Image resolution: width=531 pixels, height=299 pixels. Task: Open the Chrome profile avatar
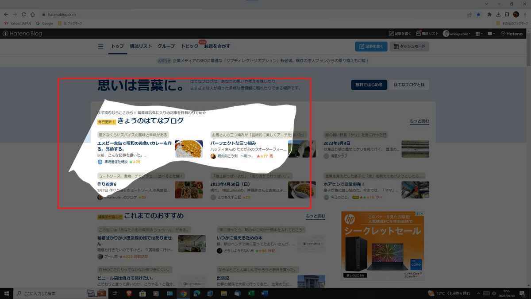pyautogui.click(x=516, y=15)
